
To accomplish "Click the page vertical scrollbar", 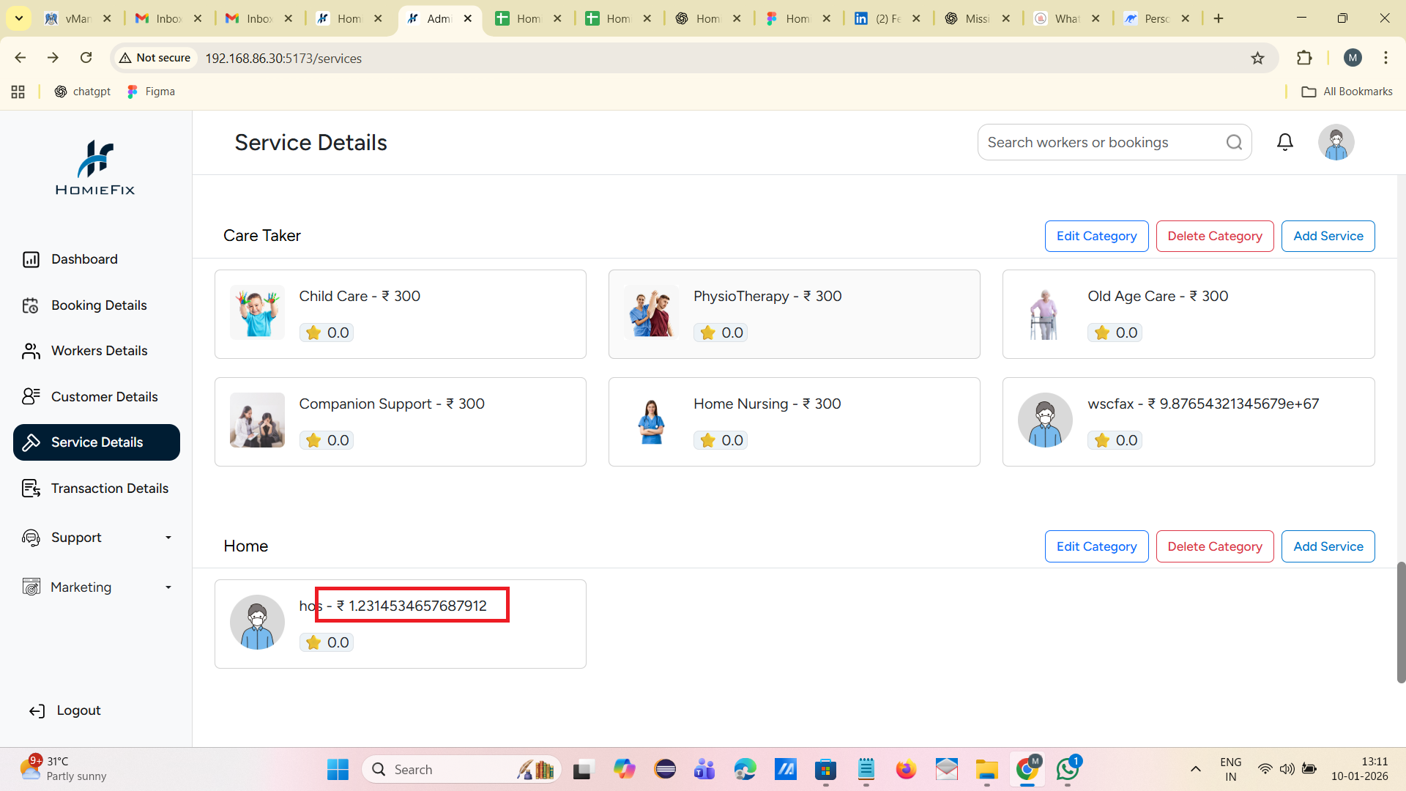I will [x=1400, y=621].
